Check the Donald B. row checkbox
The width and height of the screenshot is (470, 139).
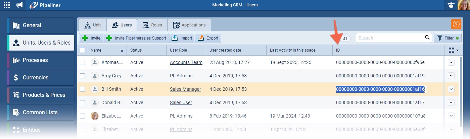(x=83, y=102)
